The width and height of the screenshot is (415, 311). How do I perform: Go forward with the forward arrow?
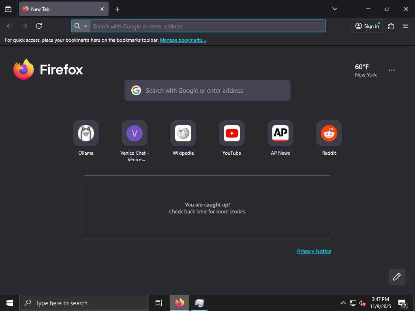click(24, 26)
